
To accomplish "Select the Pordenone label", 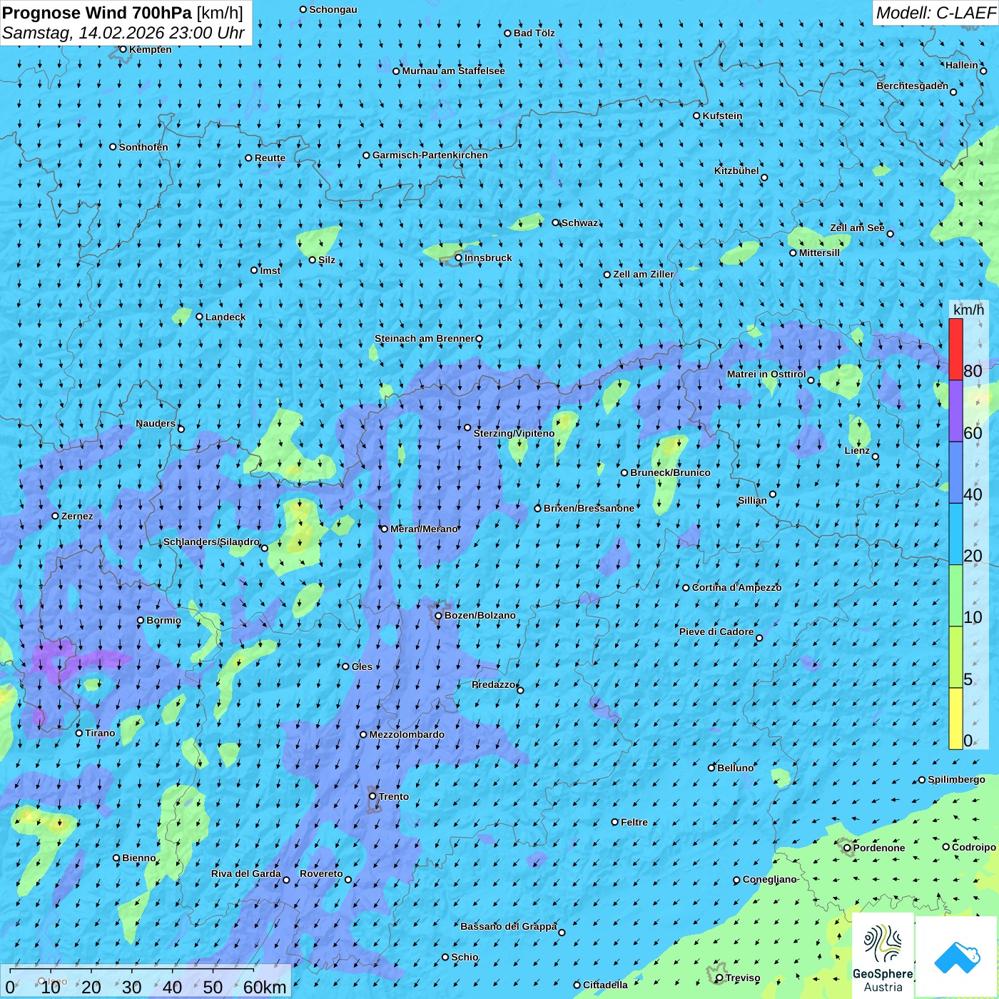I will click(x=879, y=848).
